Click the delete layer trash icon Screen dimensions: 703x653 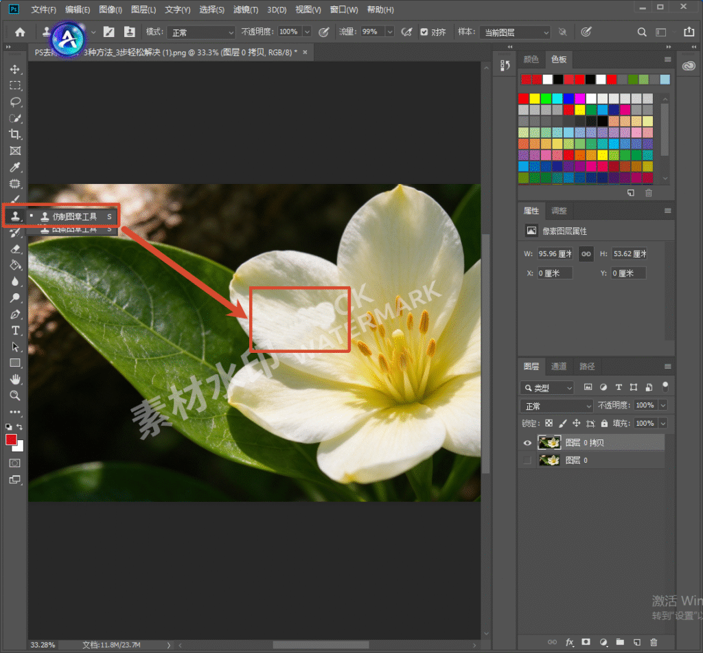(654, 642)
